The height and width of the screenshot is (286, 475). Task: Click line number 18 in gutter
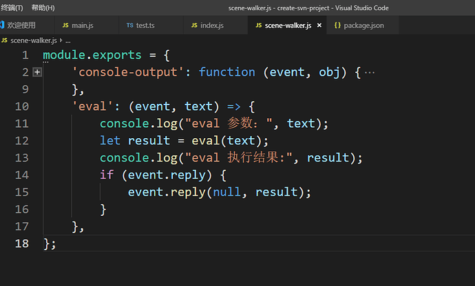tap(22, 243)
